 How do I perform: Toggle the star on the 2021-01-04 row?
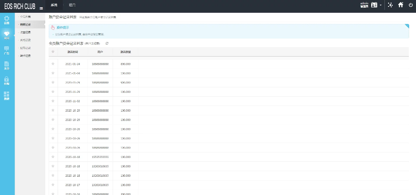tap(53, 73)
